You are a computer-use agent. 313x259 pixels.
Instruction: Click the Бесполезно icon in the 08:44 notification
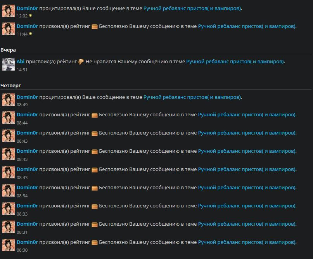[x=94, y=115]
